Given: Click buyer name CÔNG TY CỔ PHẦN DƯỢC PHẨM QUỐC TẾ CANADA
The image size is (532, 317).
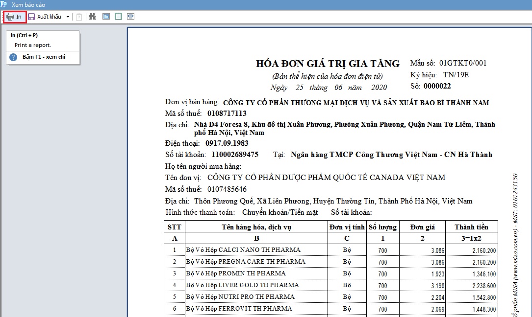Looking at the screenshot, I should pos(327,178).
